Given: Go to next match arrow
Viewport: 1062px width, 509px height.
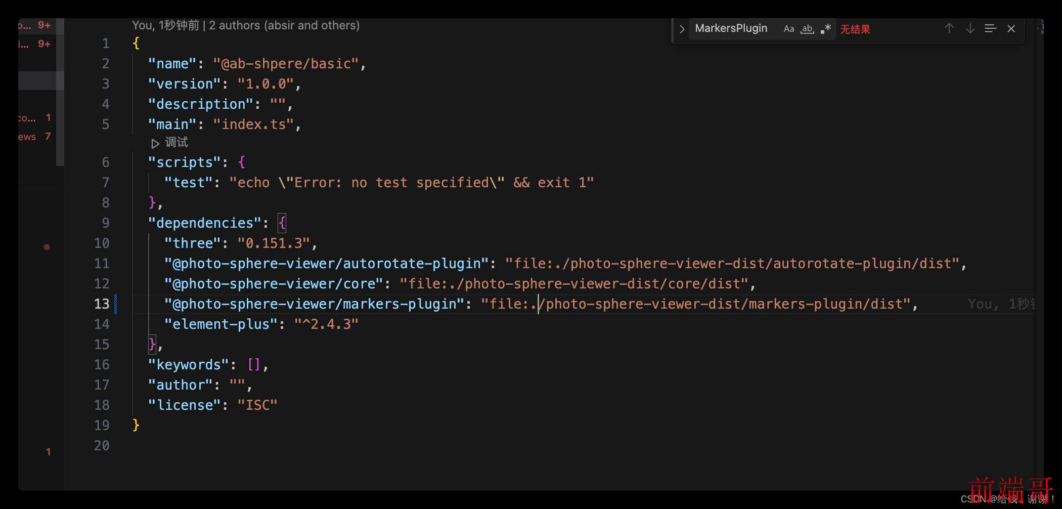Looking at the screenshot, I should 970,29.
